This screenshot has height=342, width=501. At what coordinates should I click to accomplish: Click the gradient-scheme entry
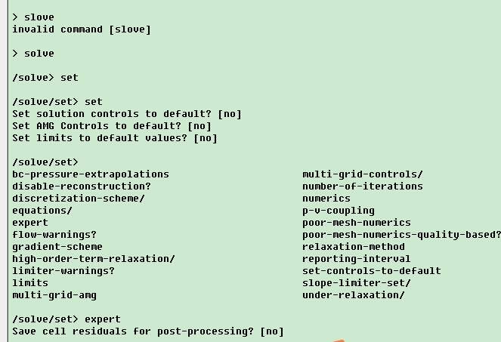(x=57, y=247)
